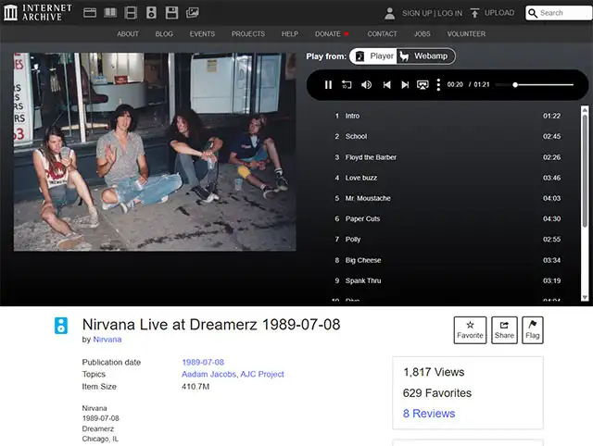This screenshot has height=446, width=593.
Task: Open the player three-dot options menu
Action: coord(438,84)
